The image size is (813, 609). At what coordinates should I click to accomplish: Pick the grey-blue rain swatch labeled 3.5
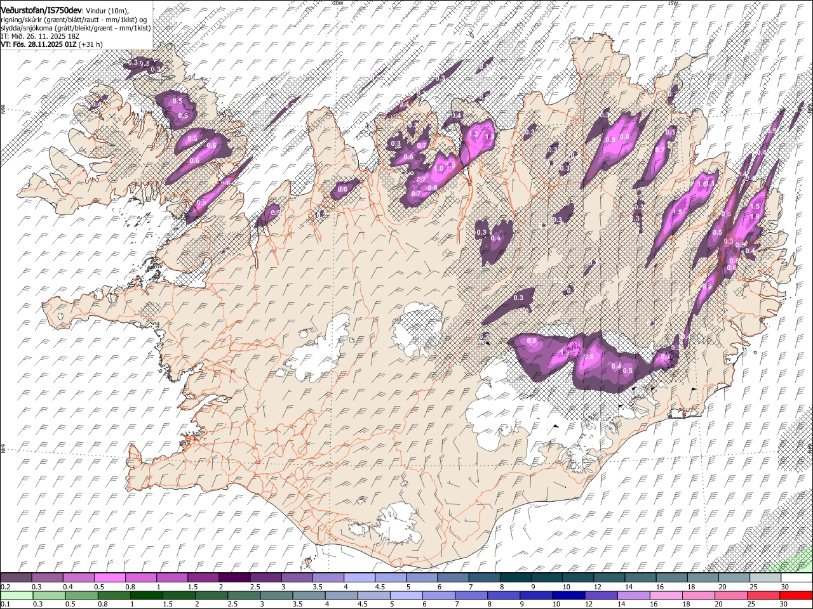[309, 595]
